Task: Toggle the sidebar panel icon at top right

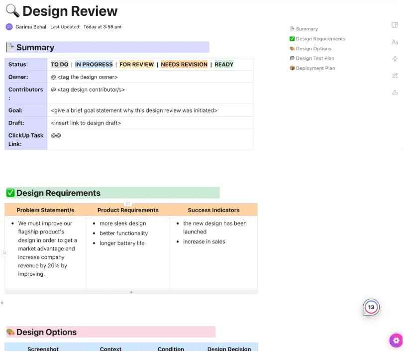Action: click(x=395, y=25)
